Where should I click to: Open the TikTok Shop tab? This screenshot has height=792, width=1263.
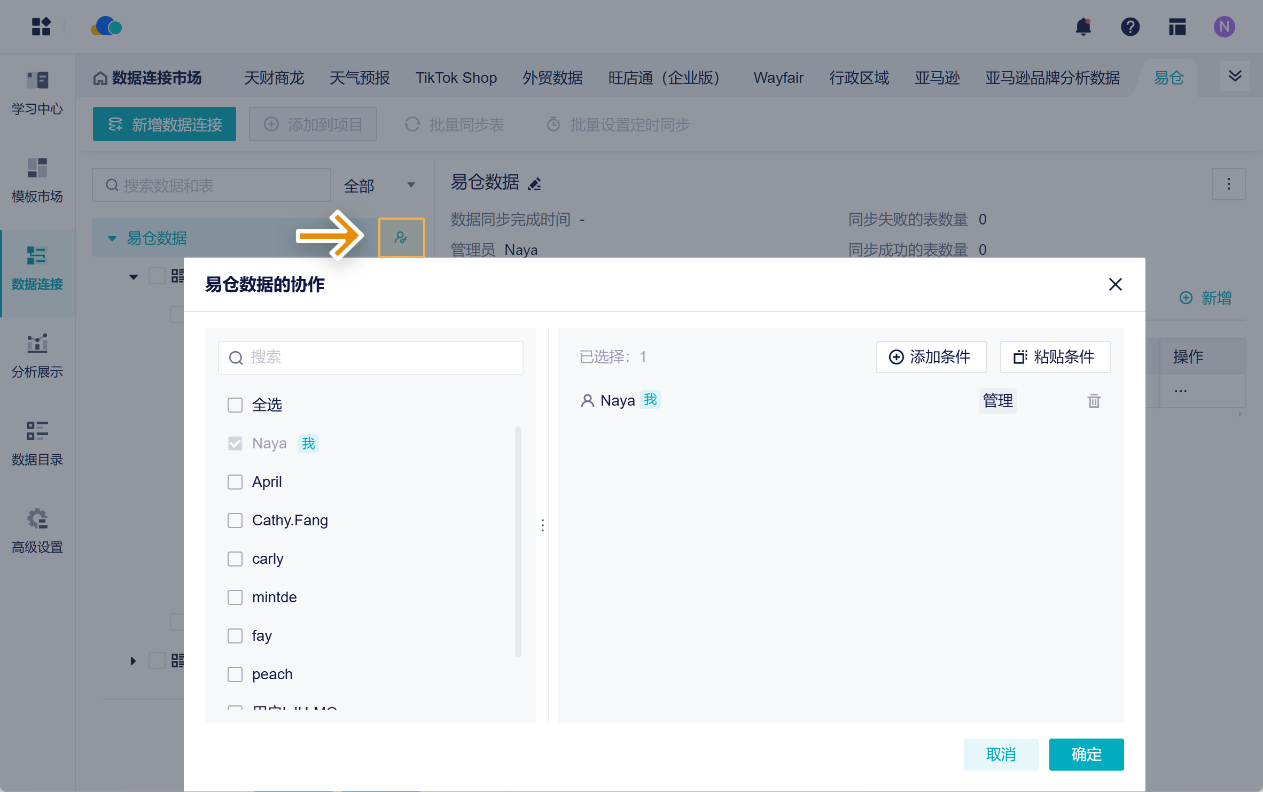(x=456, y=78)
